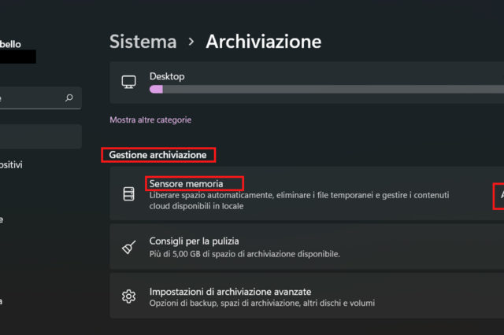Open the partially visible 'ositivi' sidebar item
This screenshot has height=335, width=504.
pyautogui.click(x=14, y=165)
